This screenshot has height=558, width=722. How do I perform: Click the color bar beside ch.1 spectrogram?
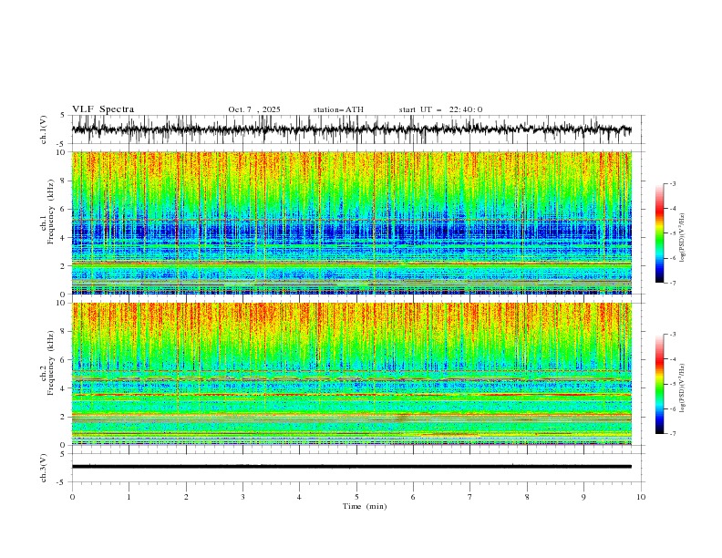tap(659, 233)
